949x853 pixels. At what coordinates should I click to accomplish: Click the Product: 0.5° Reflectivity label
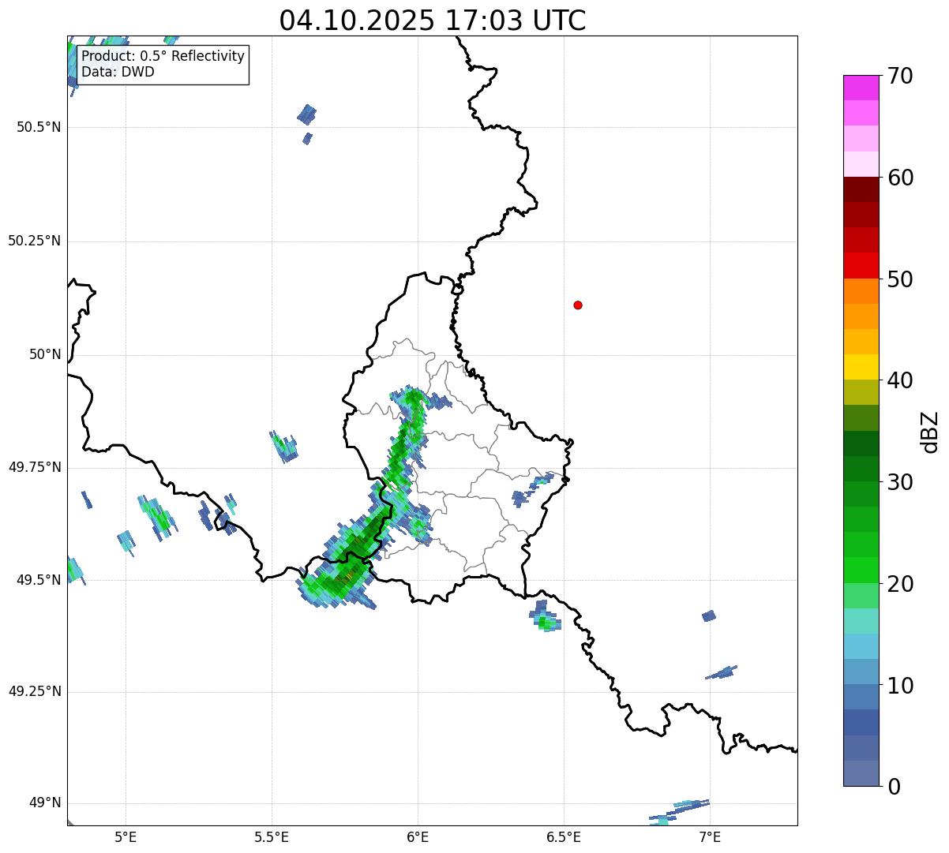coord(163,57)
